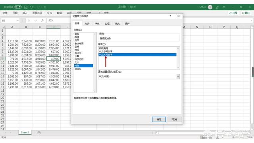Screen dimensions: 254x143
Task: Switch to the 填充 tab in dialog
Action: point(117,24)
